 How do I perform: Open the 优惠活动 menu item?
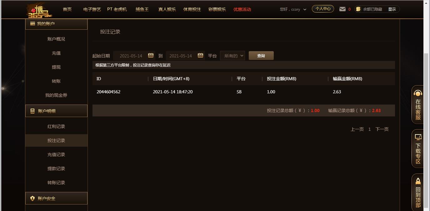[x=242, y=9]
